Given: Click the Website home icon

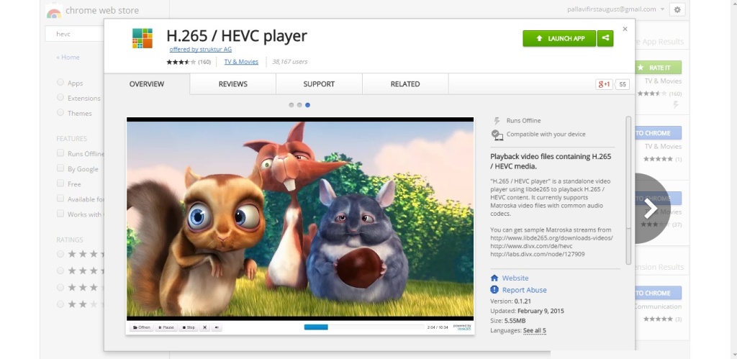Looking at the screenshot, I should click(494, 278).
